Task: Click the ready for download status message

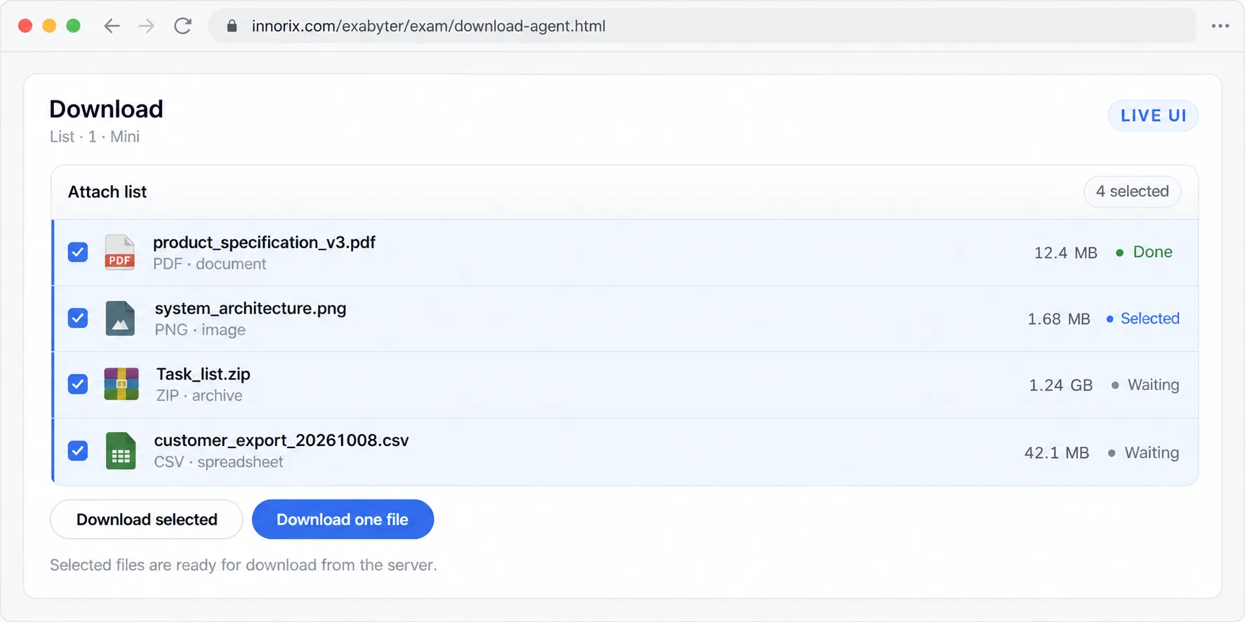Action: tap(244, 565)
